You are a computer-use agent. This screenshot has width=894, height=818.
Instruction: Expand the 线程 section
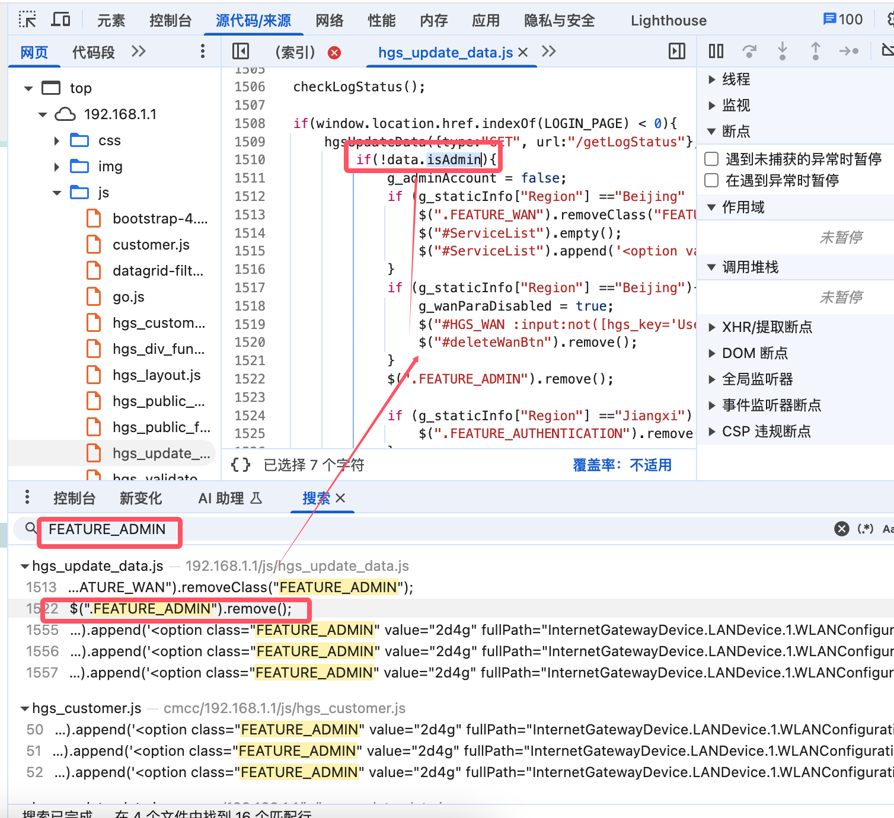712,79
